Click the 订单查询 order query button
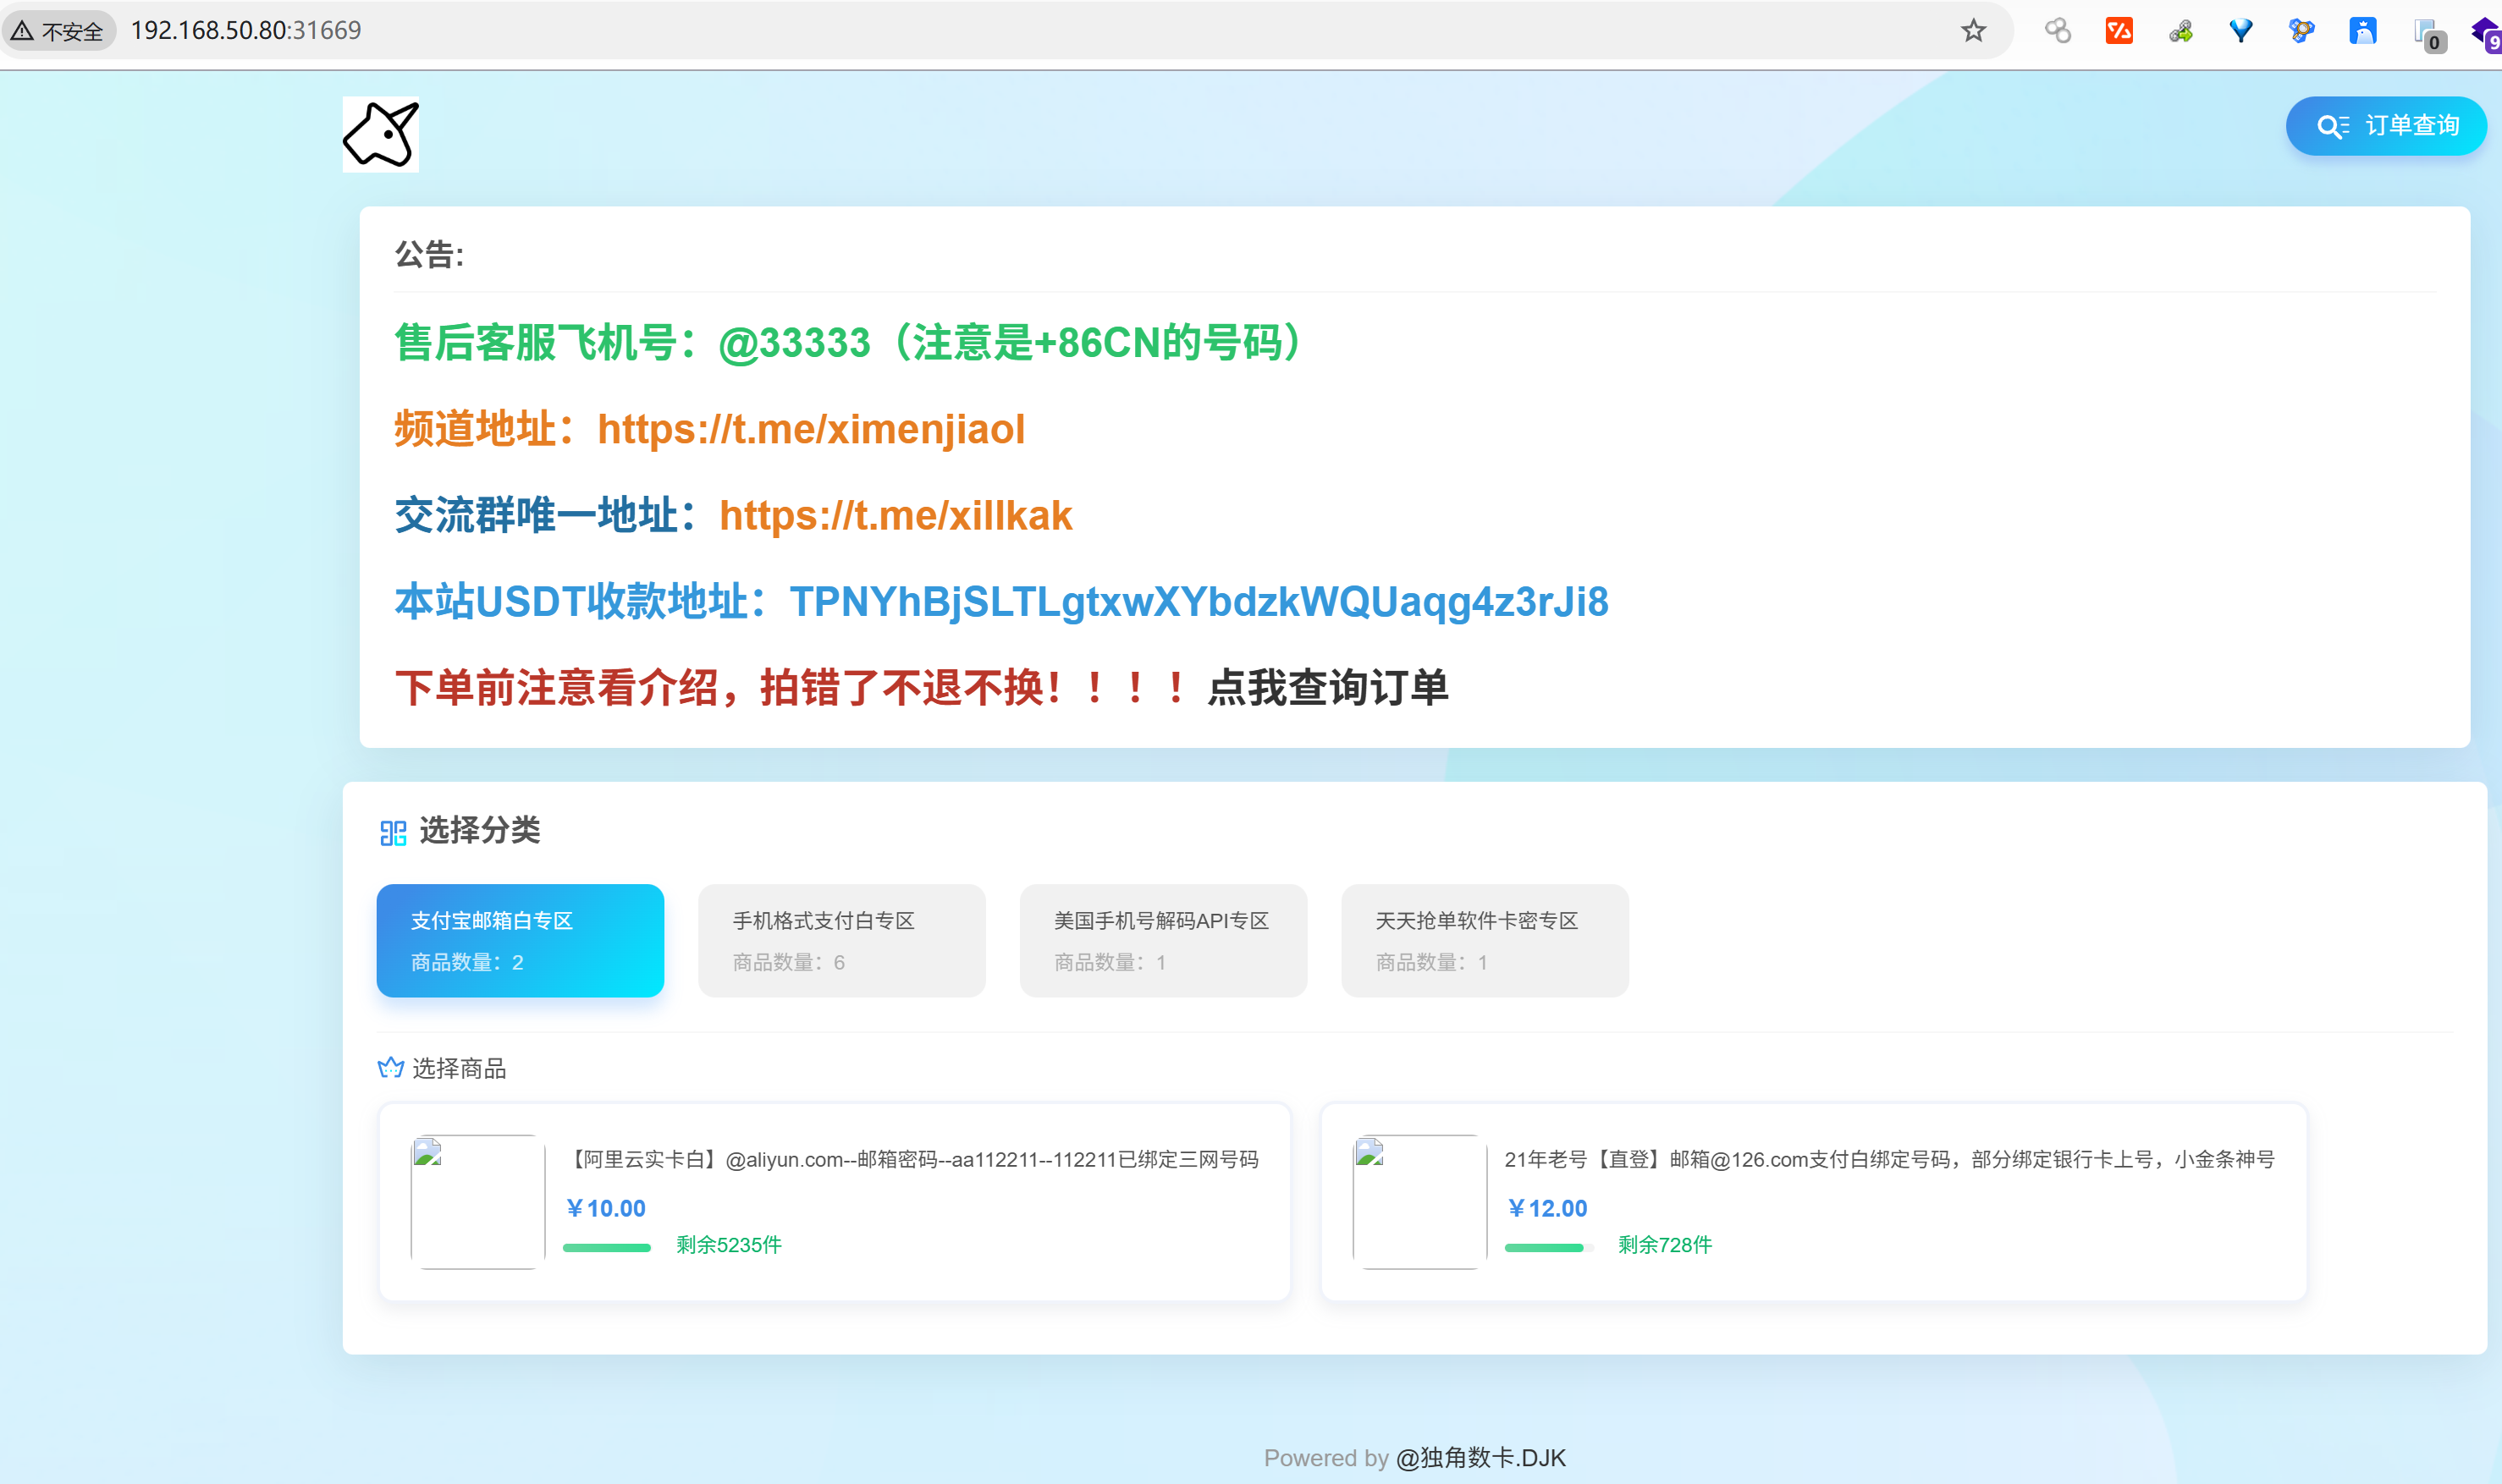This screenshot has height=1484, width=2502. click(2385, 126)
